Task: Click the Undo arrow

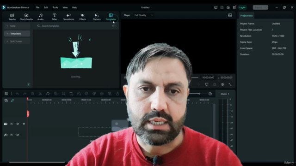Action: click(17, 94)
